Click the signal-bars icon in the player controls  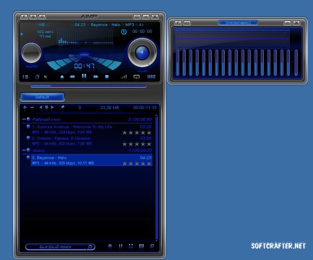coord(124,77)
